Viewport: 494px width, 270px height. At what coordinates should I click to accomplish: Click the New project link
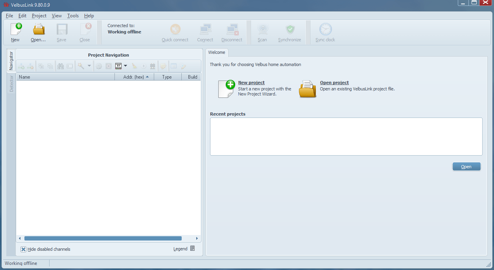(251, 83)
